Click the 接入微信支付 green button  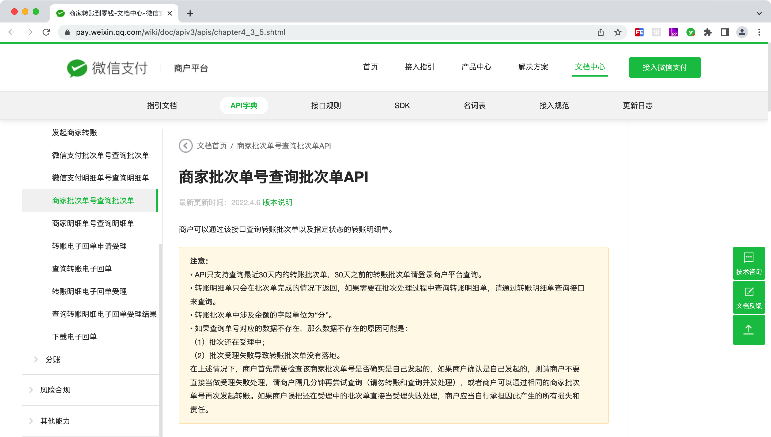tap(664, 67)
